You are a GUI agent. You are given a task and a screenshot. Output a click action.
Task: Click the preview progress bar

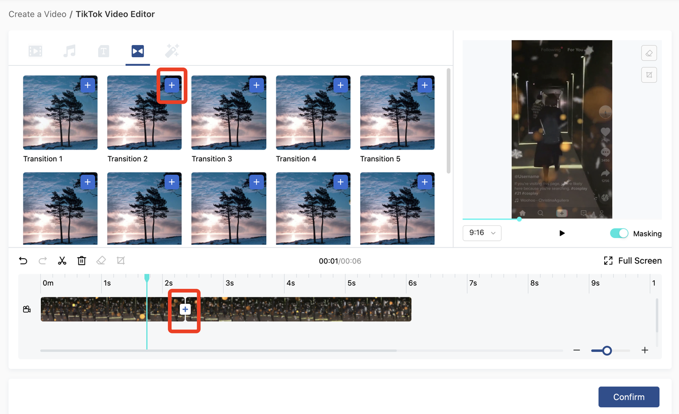tap(562, 219)
